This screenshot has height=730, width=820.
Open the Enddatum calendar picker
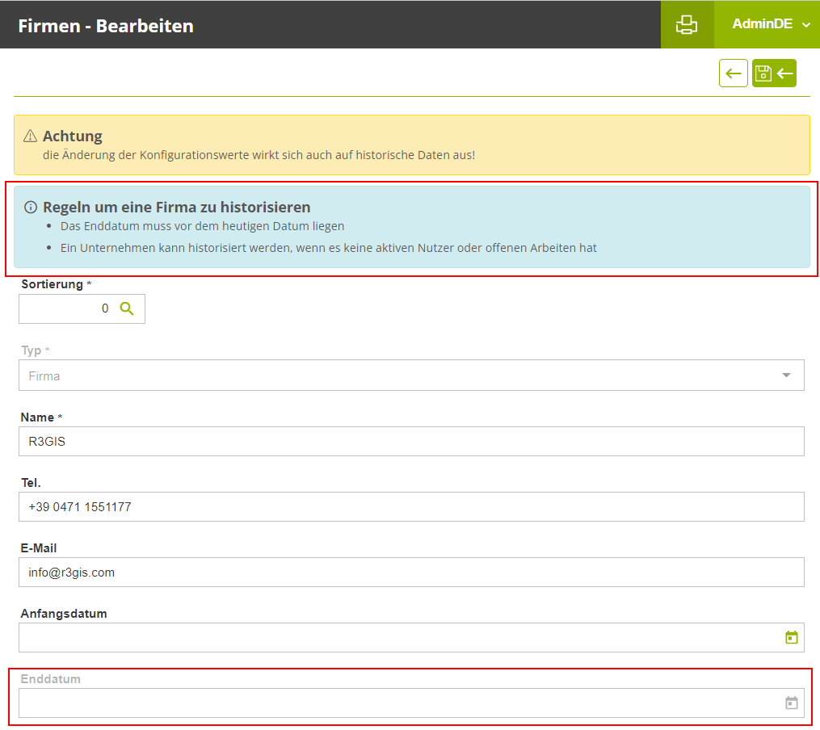pos(791,703)
